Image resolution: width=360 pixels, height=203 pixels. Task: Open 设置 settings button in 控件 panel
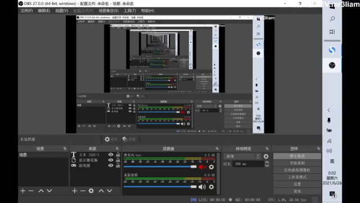pos(297,184)
